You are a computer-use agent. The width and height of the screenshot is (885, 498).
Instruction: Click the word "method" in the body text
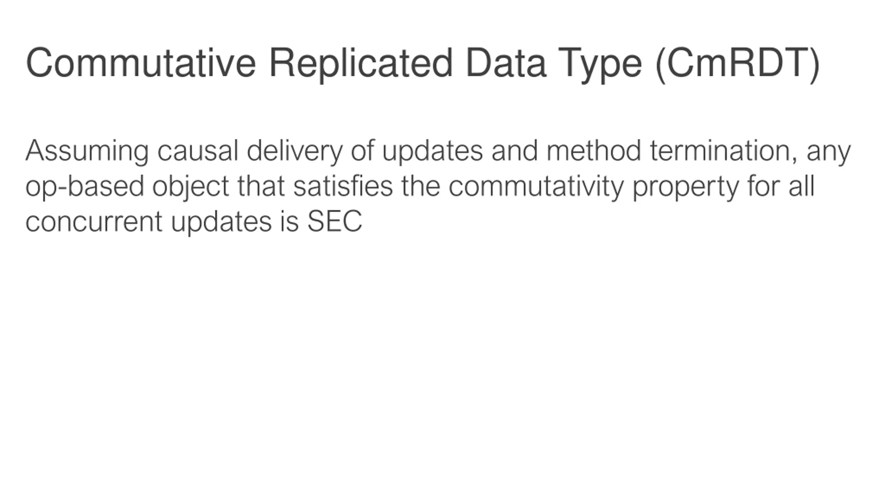(x=594, y=151)
